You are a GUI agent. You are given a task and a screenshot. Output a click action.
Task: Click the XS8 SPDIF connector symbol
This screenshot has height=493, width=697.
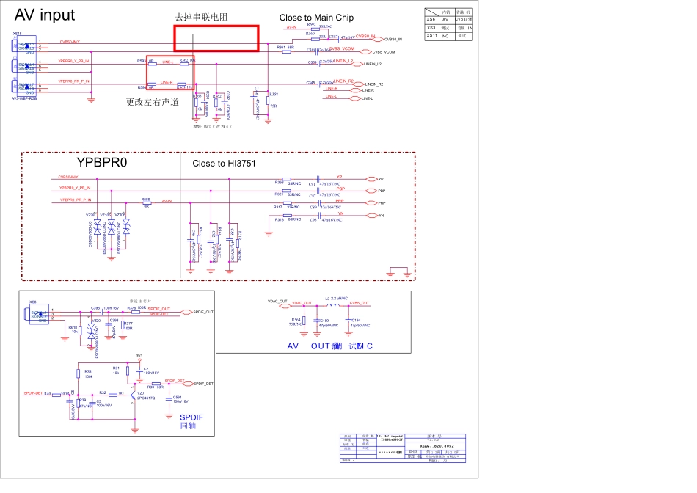pyautogui.click(x=33, y=314)
